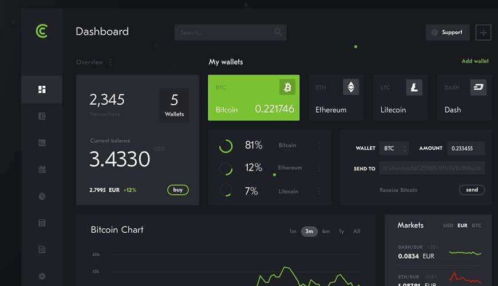
Task: Click the 5 Wallets tile
Action: tap(175, 105)
